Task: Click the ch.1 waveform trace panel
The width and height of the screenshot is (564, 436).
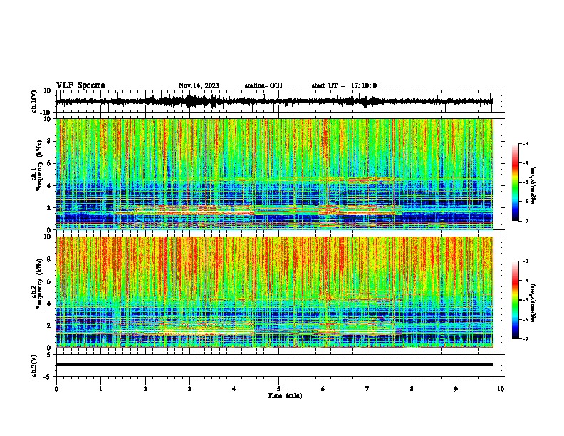Action: pyautogui.click(x=278, y=101)
